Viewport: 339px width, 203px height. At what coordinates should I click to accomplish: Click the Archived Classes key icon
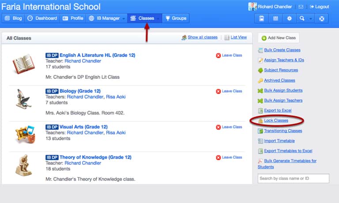pyautogui.click(x=260, y=81)
